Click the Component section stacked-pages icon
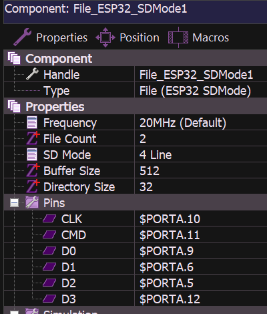This screenshot has width=267, height=314. (14, 58)
